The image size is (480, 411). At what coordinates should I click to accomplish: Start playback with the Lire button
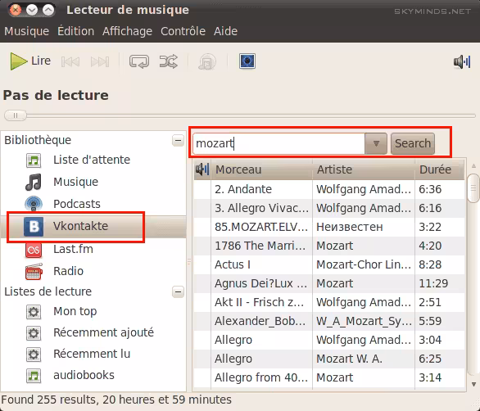(x=30, y=61)
